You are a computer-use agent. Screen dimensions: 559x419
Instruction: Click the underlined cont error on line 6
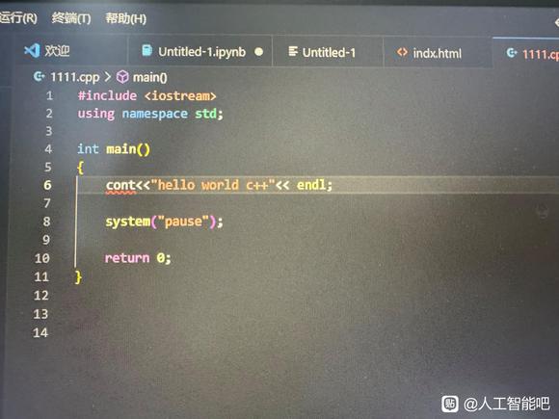point(120,185)
